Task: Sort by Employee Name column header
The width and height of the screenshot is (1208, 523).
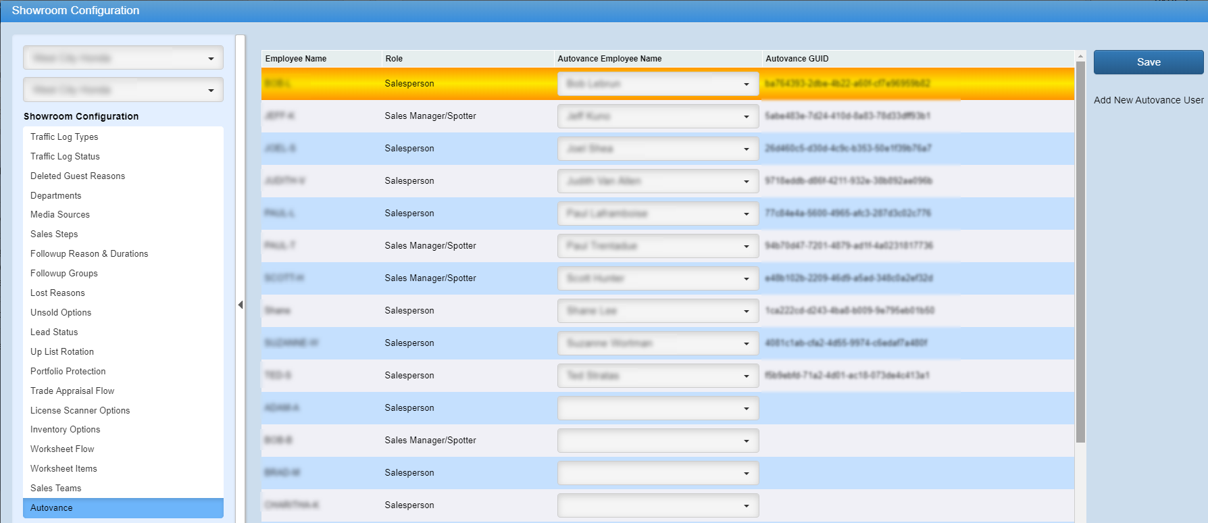Action: pyautogui.click(x=296, y=59)
